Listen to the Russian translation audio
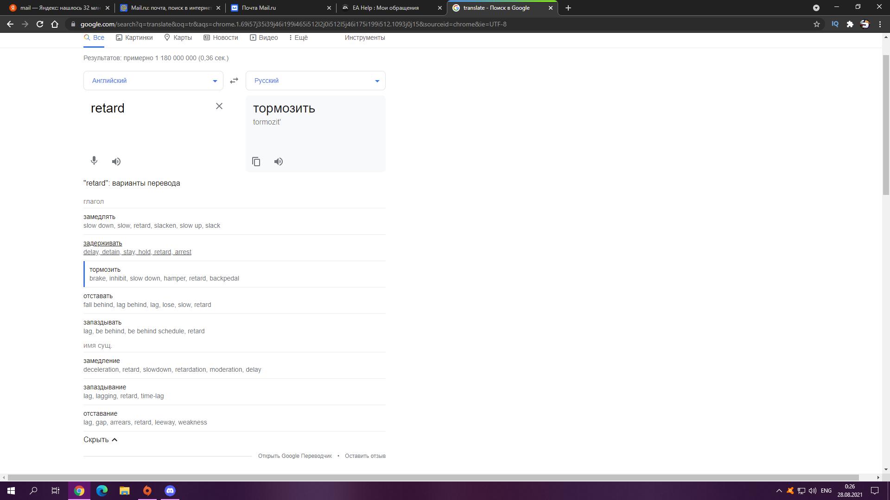890x500 pixels. point(279,162)
